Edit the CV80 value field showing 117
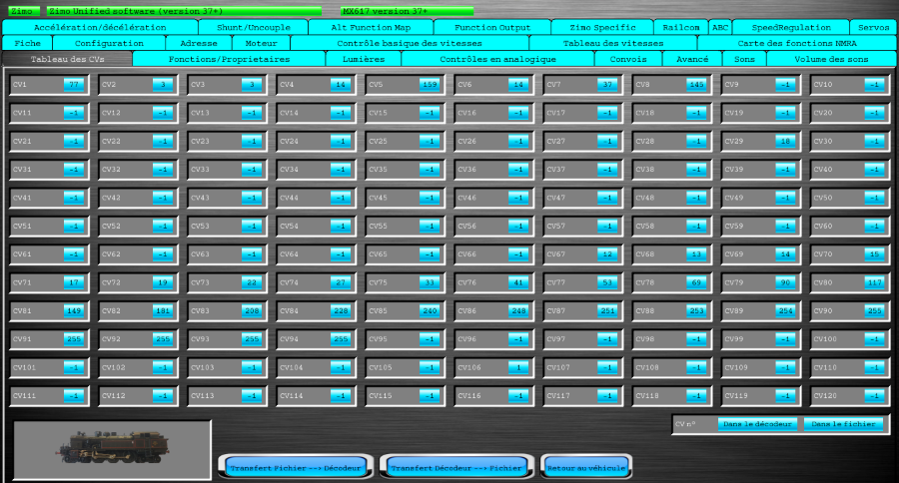The image size is (899, 483). click(x=874, y=282)
